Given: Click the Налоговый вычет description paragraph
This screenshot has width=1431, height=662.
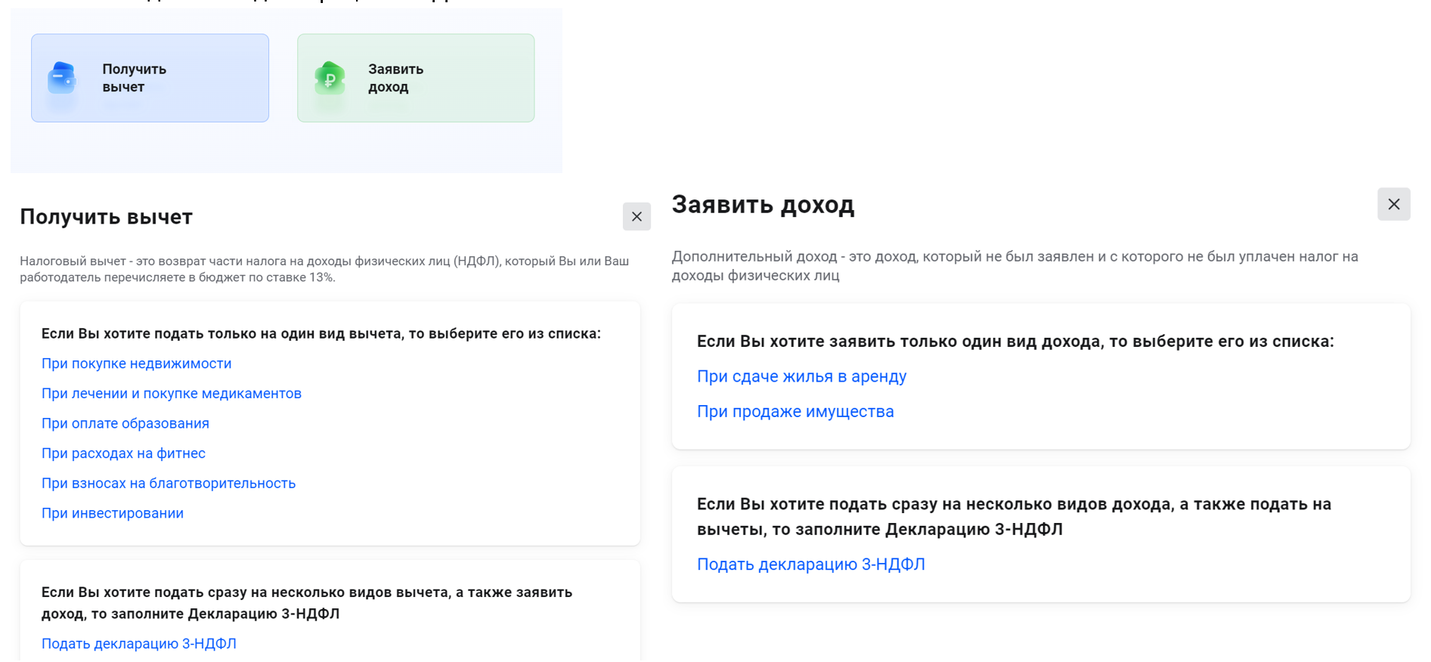Looking at the screenshot, I should [324, 269].
